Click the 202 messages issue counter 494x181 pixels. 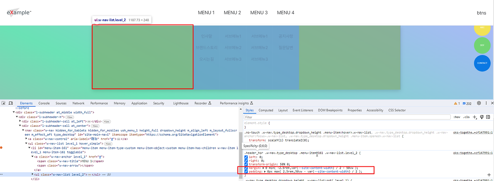point(466,103)
